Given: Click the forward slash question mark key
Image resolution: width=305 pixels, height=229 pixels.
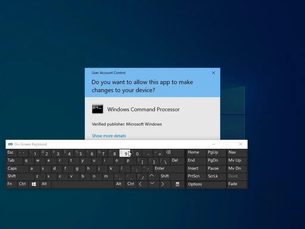Looking at the screenshot, I should pyautogui.click(x=142, y=177).
